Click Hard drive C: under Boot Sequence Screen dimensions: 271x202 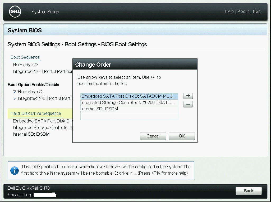click(x=26, y=65)
